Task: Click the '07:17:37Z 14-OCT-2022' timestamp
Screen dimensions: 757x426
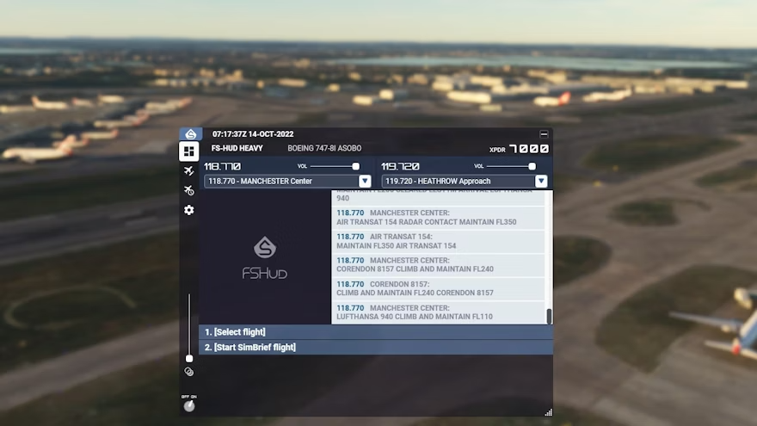Action: coord(253,133)
